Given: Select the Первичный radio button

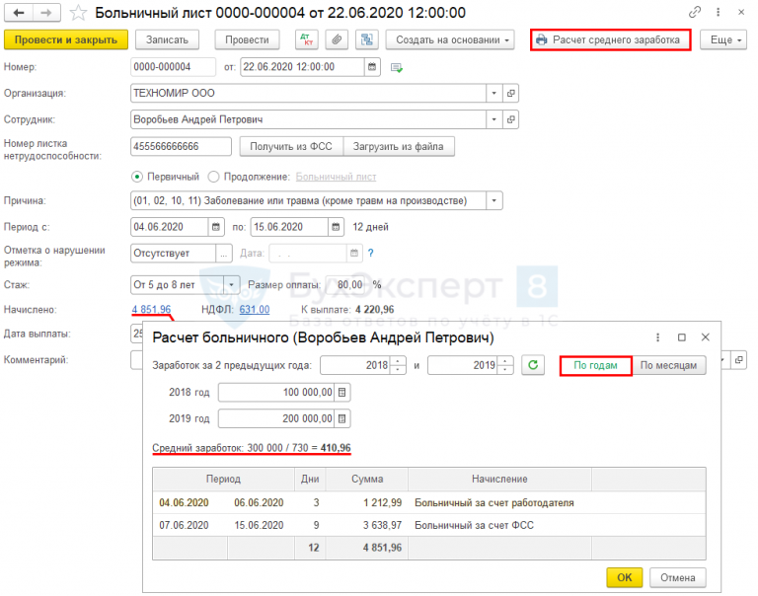Looking at the screenshot, I should click(x=138, y=177).
